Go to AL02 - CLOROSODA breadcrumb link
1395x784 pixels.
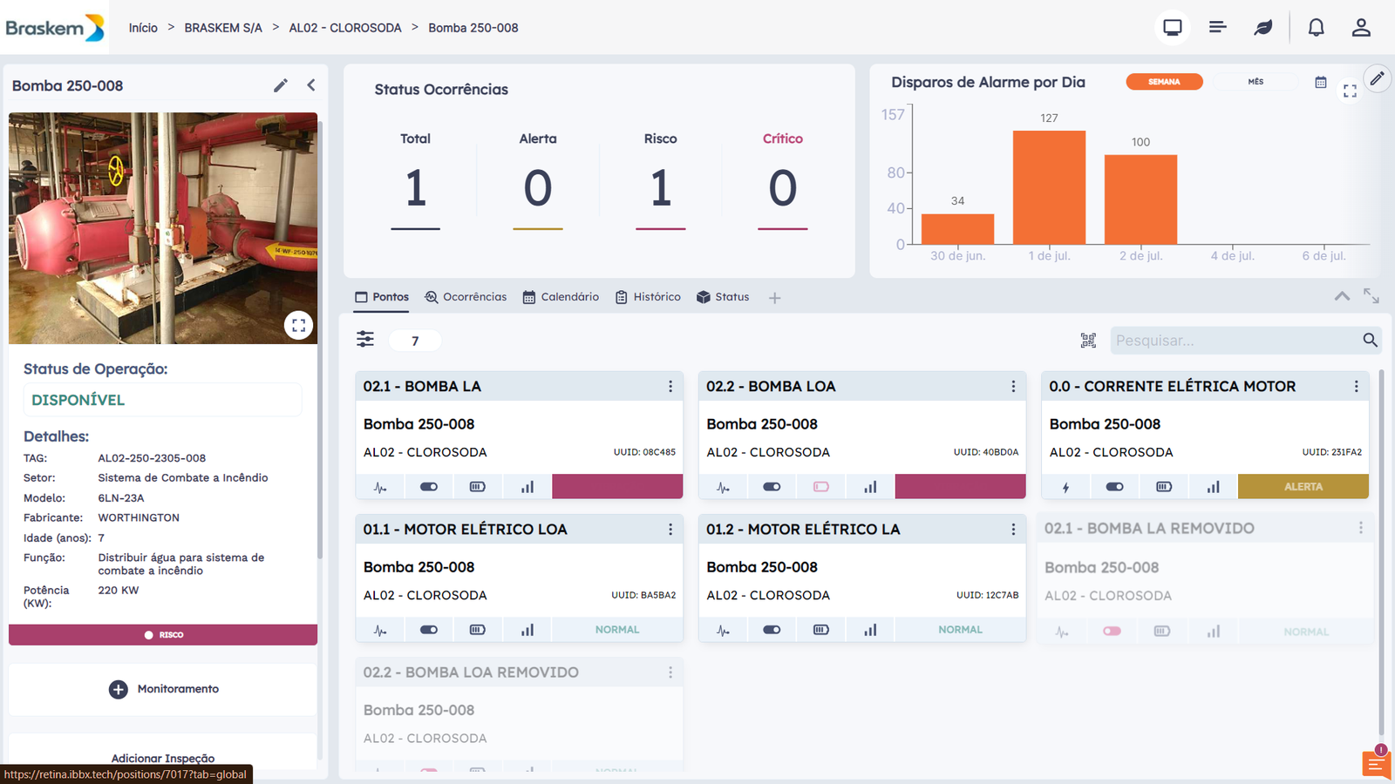pos(345,28)
